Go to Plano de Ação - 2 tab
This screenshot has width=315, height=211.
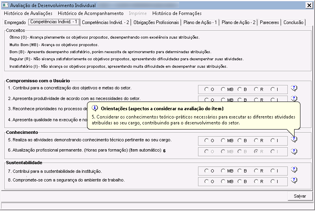(239, 22)
